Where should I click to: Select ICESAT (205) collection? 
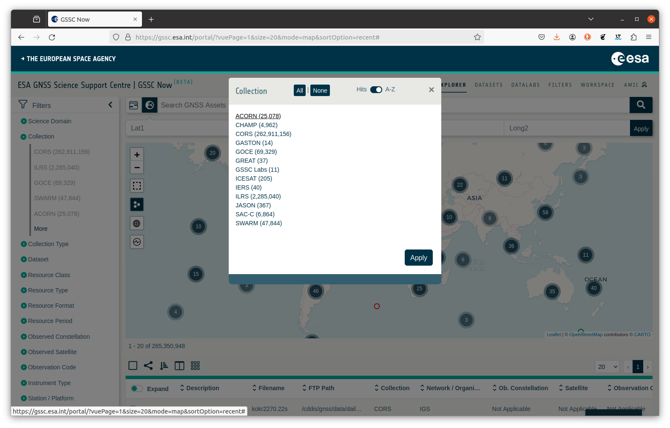tap(254, 179)
